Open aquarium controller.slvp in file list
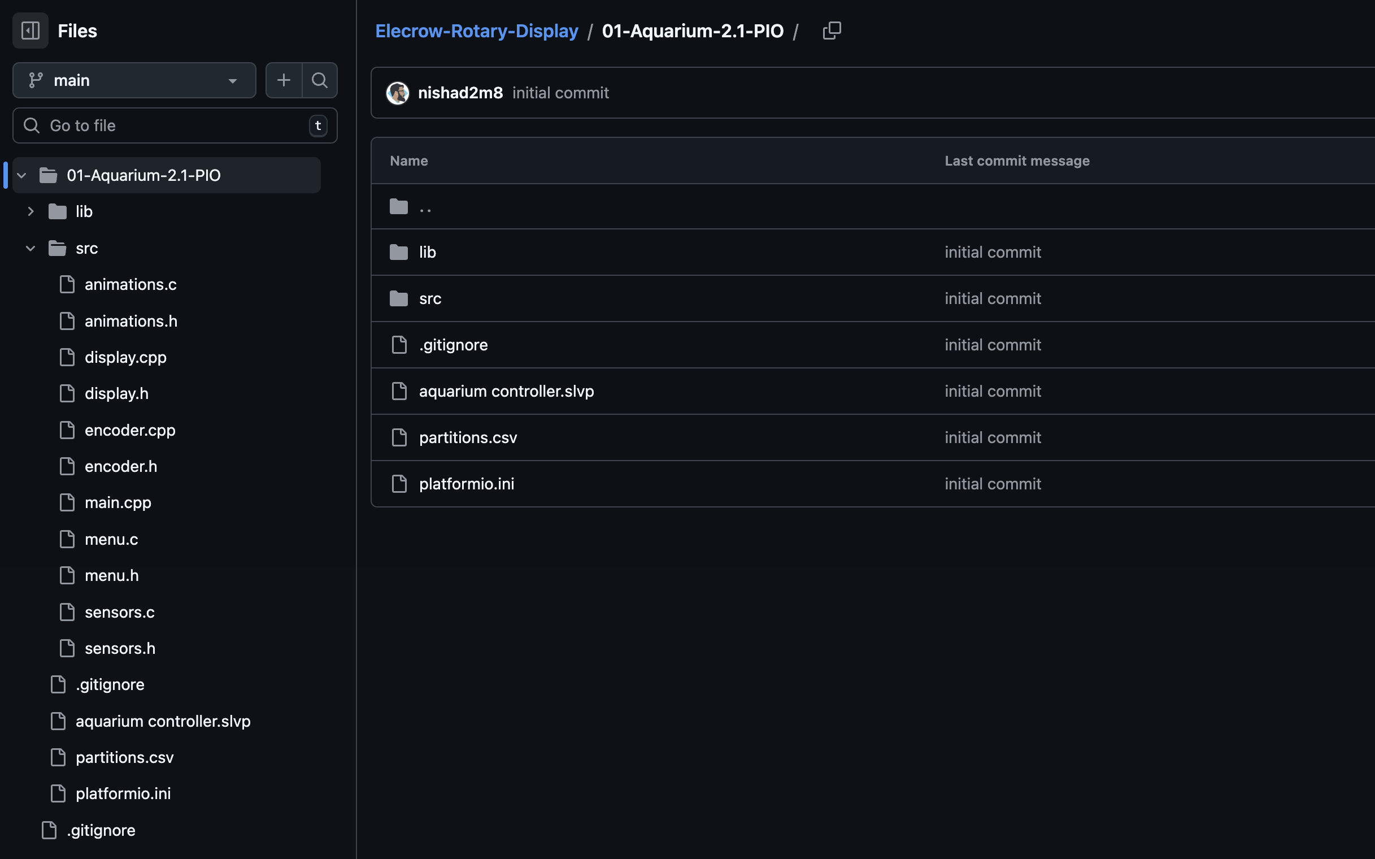Image resolution: width=1375 pixels, height=859 pixels. click(x=506, y=392)
